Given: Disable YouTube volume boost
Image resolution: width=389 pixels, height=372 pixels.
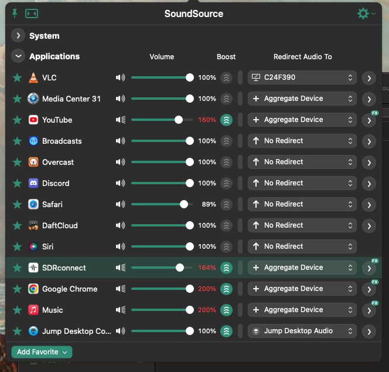Looking at the screenshot, I should tap(226, 120).
